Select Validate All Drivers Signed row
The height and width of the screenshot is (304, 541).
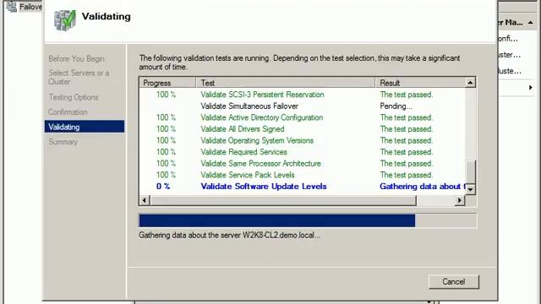tap(303, 129)
